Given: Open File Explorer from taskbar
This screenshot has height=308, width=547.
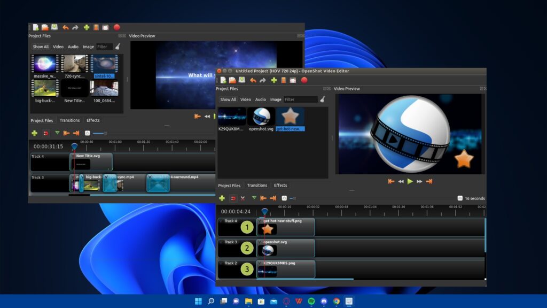Looking at the screenshot, I should point(248,301).
